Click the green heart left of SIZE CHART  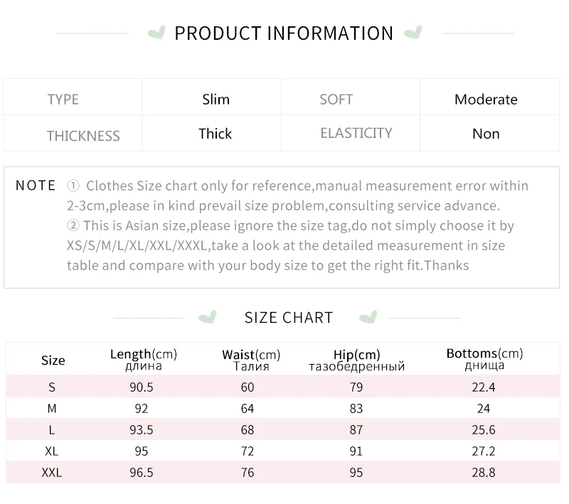208,317
